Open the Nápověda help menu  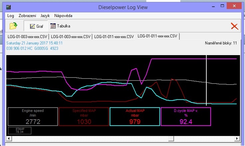(63, 16)
